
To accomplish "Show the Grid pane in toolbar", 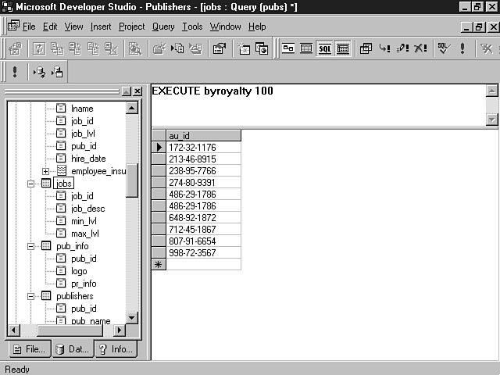I will [306, 48].
